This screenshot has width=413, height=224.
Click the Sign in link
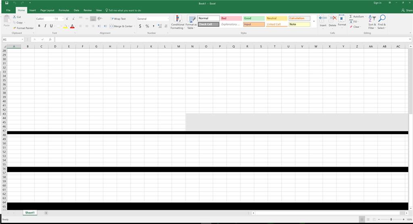tap(378, 3)
